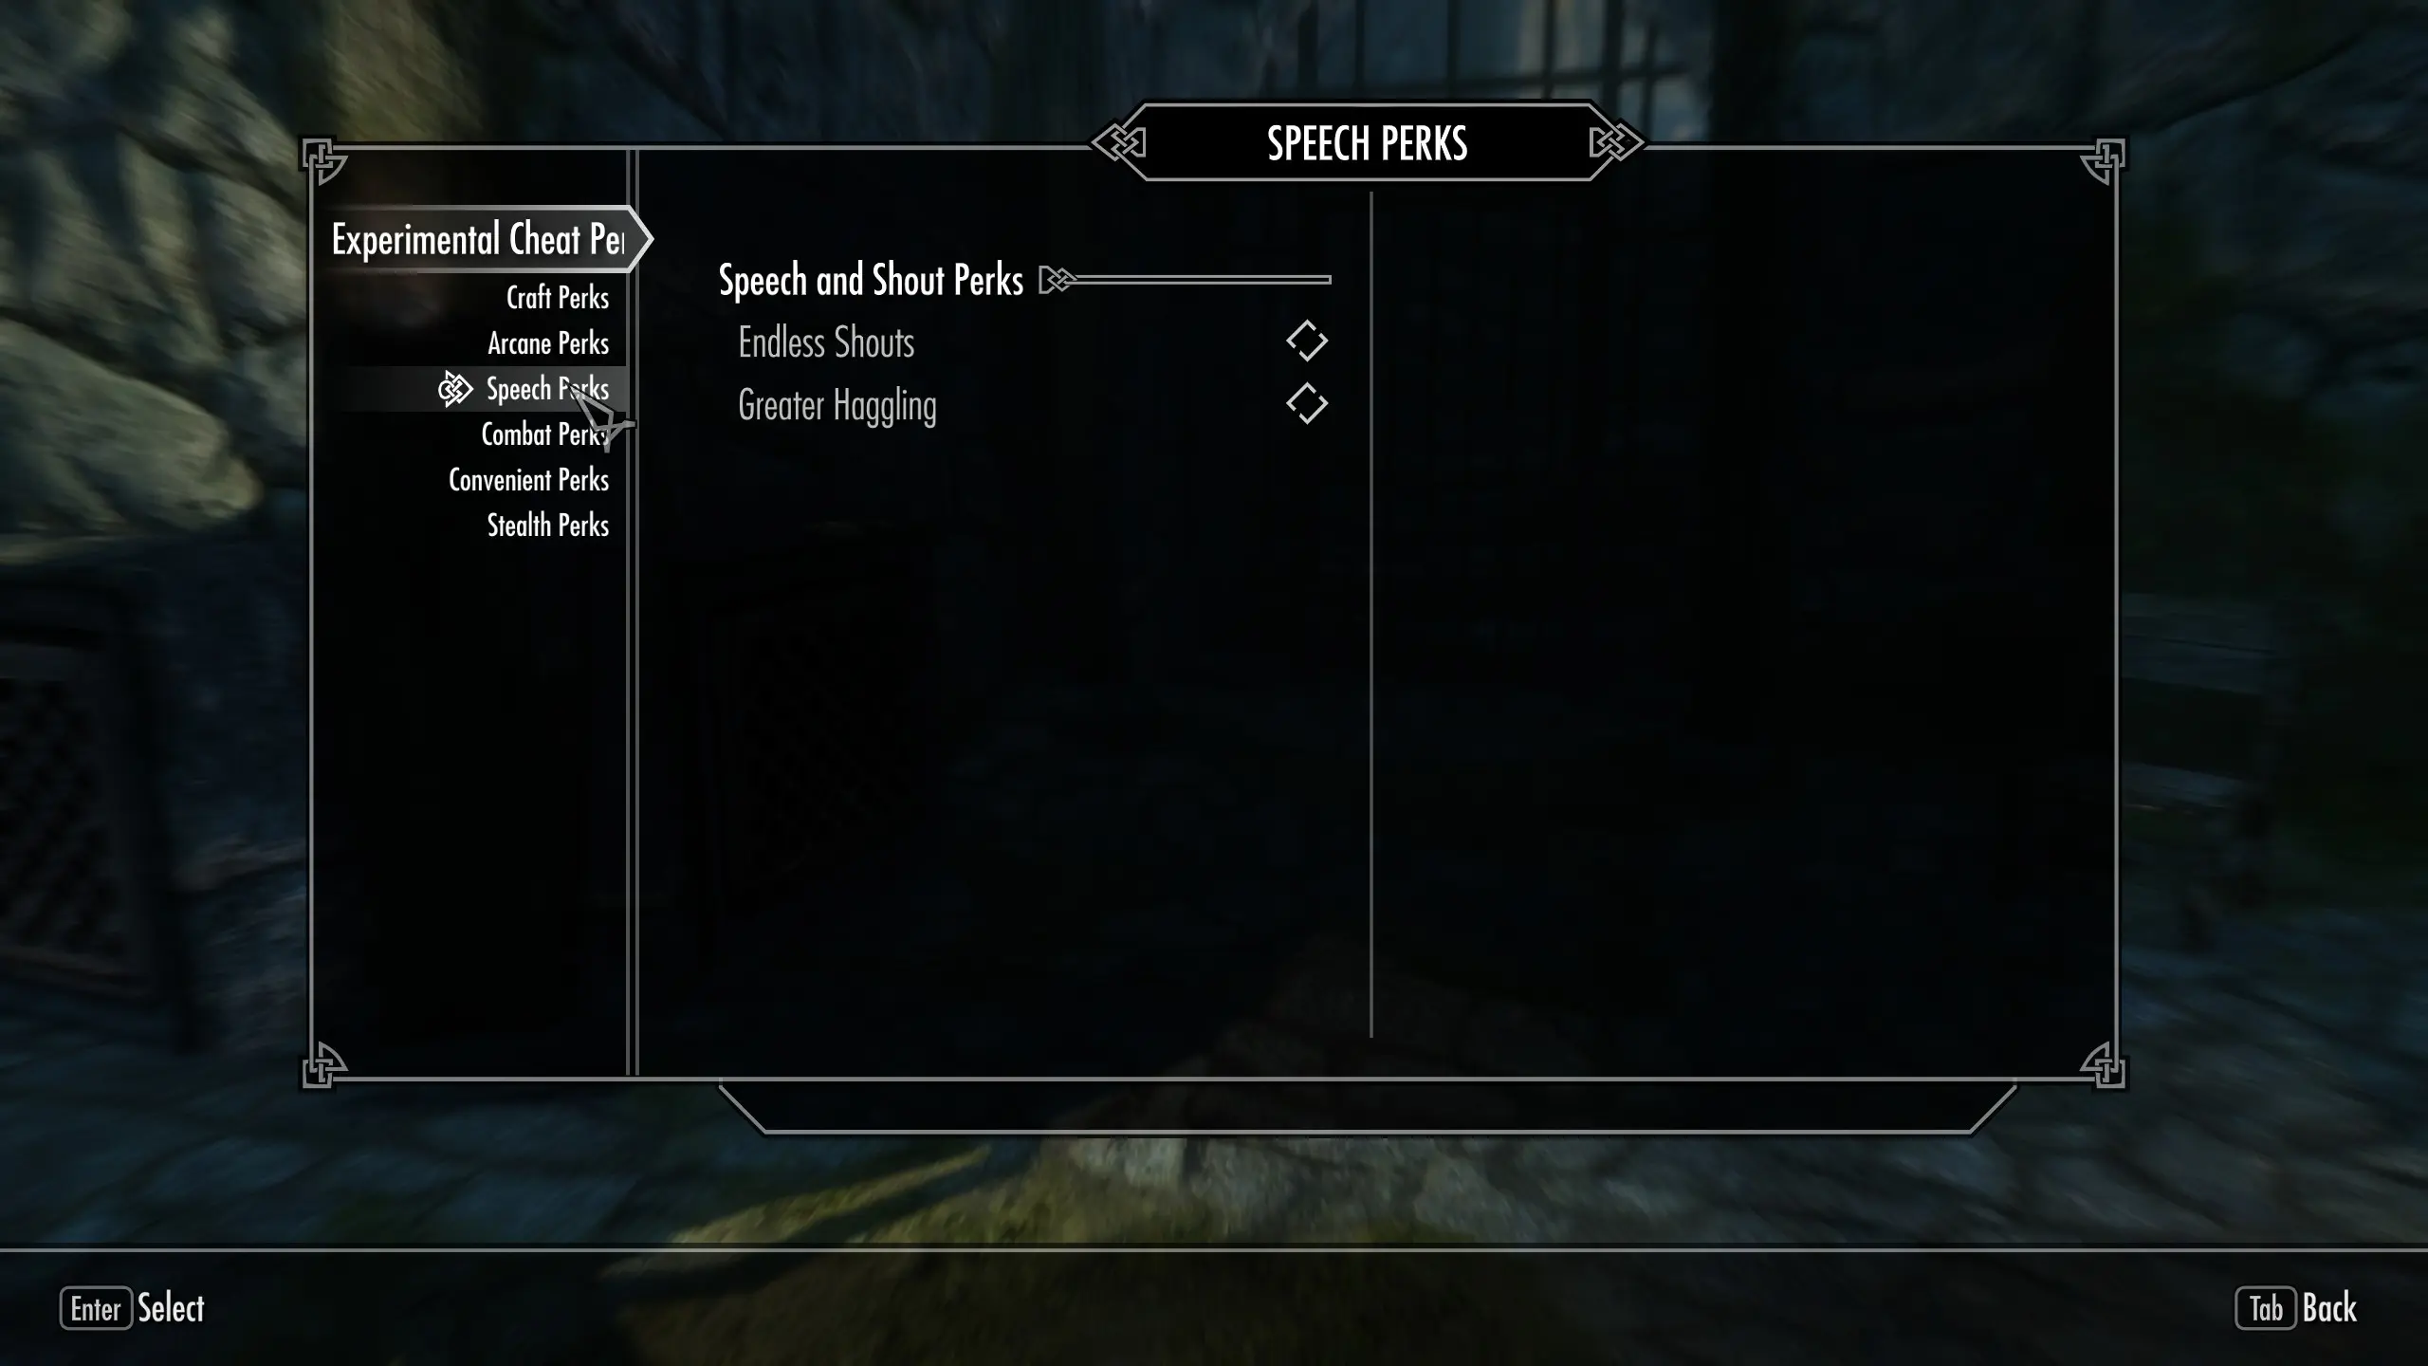
Task: Click the Arcane Perks icon in sidebar
Action: [547, 343]
